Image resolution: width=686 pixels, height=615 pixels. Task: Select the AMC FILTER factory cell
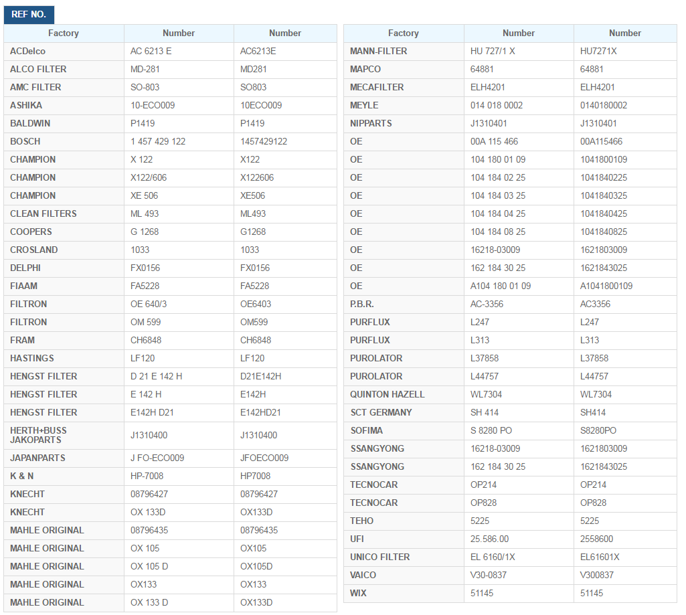click(64, 88)
